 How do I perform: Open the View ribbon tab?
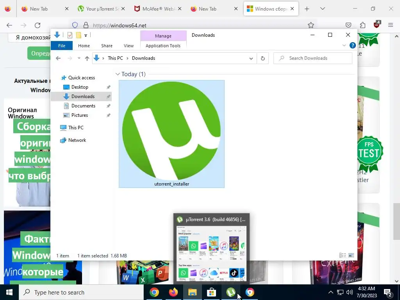[129, 46]
